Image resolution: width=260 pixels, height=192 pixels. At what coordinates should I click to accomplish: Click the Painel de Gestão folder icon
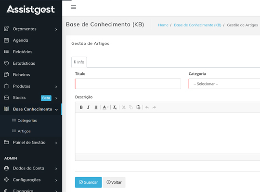click(6, 142)
